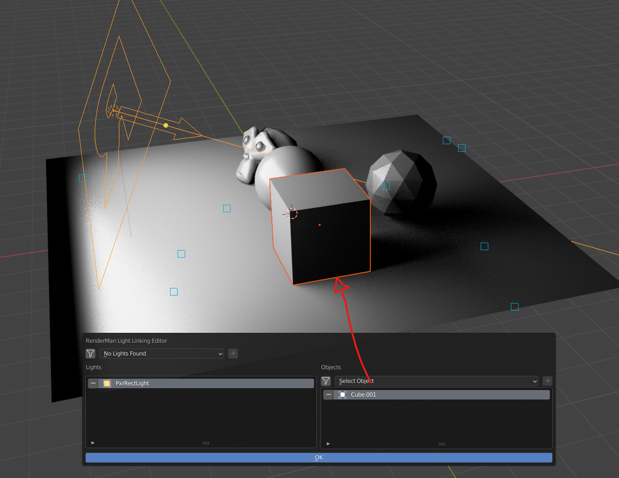
Task: Click the filter funnel icon in the Lights panel
Action: [x=90, y=353]
